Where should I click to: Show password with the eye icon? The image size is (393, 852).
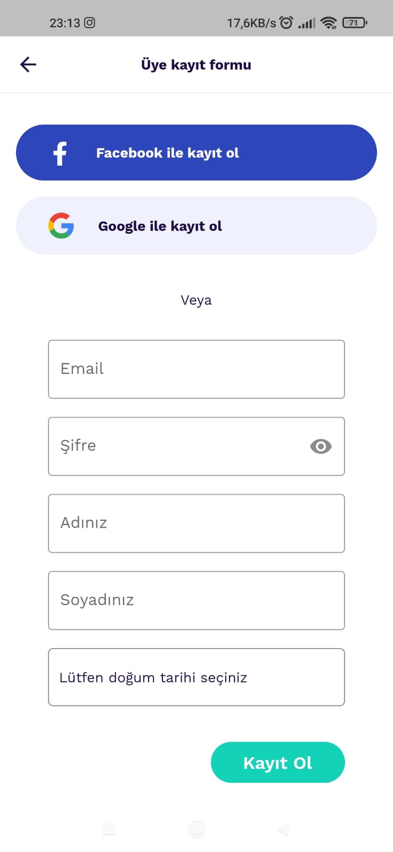321,446
